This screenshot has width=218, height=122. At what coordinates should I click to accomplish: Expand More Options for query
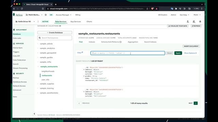point(190,53)
